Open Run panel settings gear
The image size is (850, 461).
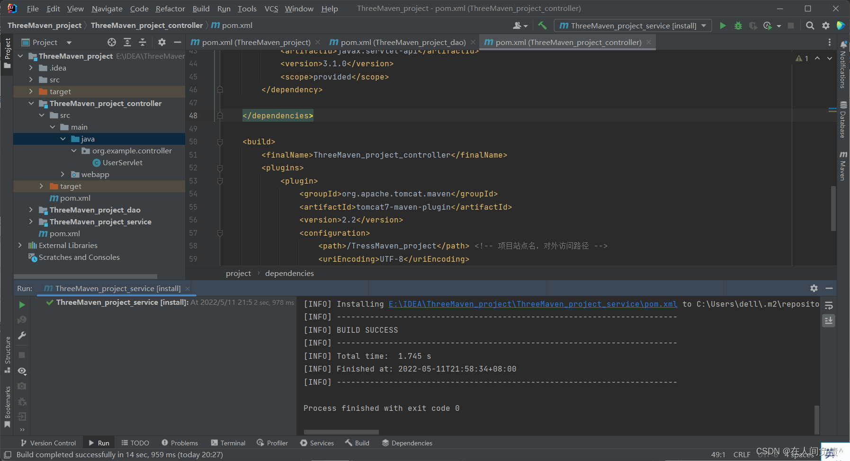coord(814,288)
